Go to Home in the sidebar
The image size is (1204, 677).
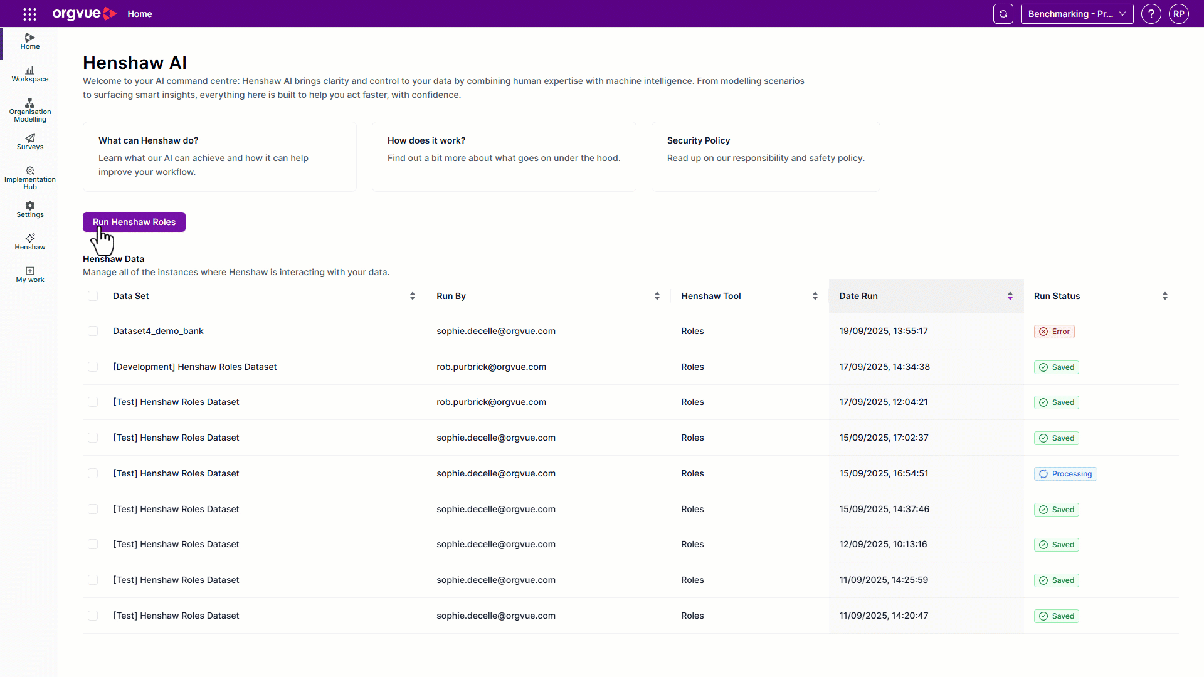30,41
